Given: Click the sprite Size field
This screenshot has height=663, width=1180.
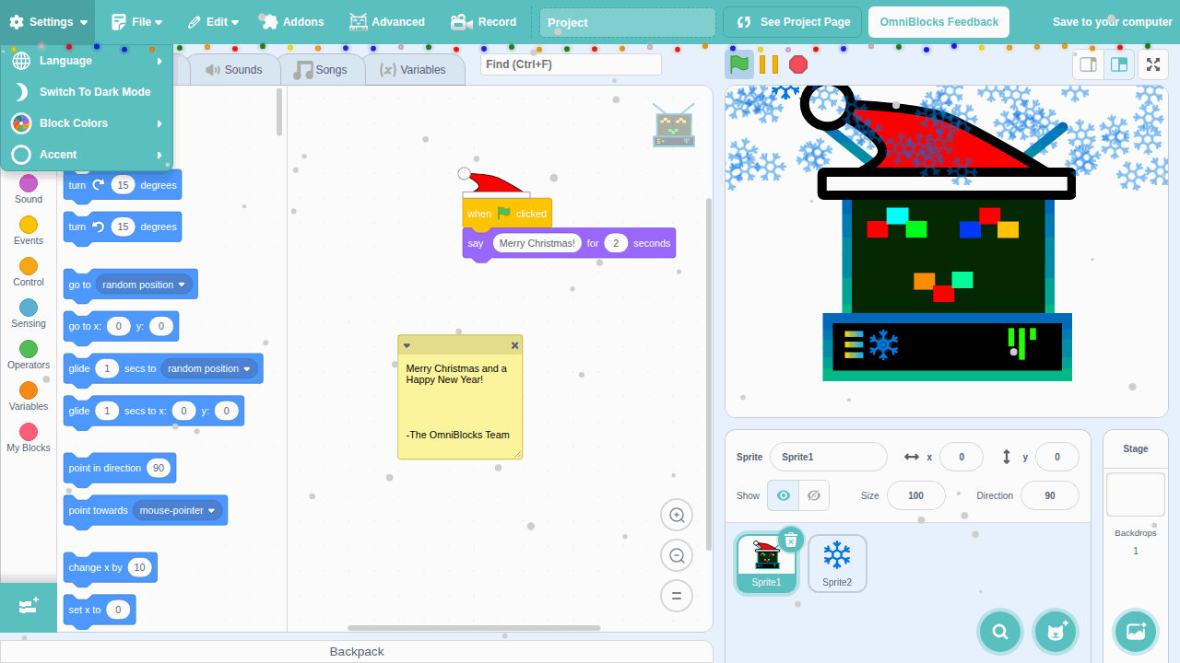Looking at the screenshot, I should click(x=916, y=495).
